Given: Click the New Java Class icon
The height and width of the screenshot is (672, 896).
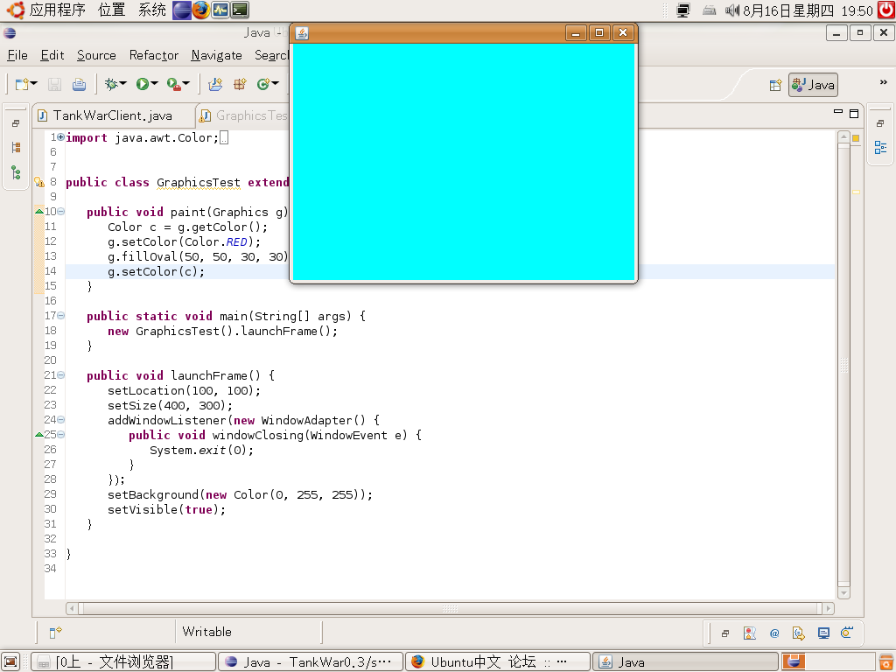Looking at the screenshot, I should click(x=262, y=85).
